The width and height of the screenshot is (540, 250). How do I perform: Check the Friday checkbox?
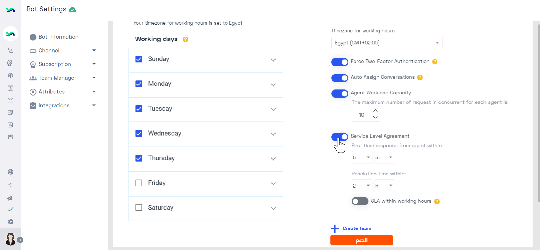point(139,183)
